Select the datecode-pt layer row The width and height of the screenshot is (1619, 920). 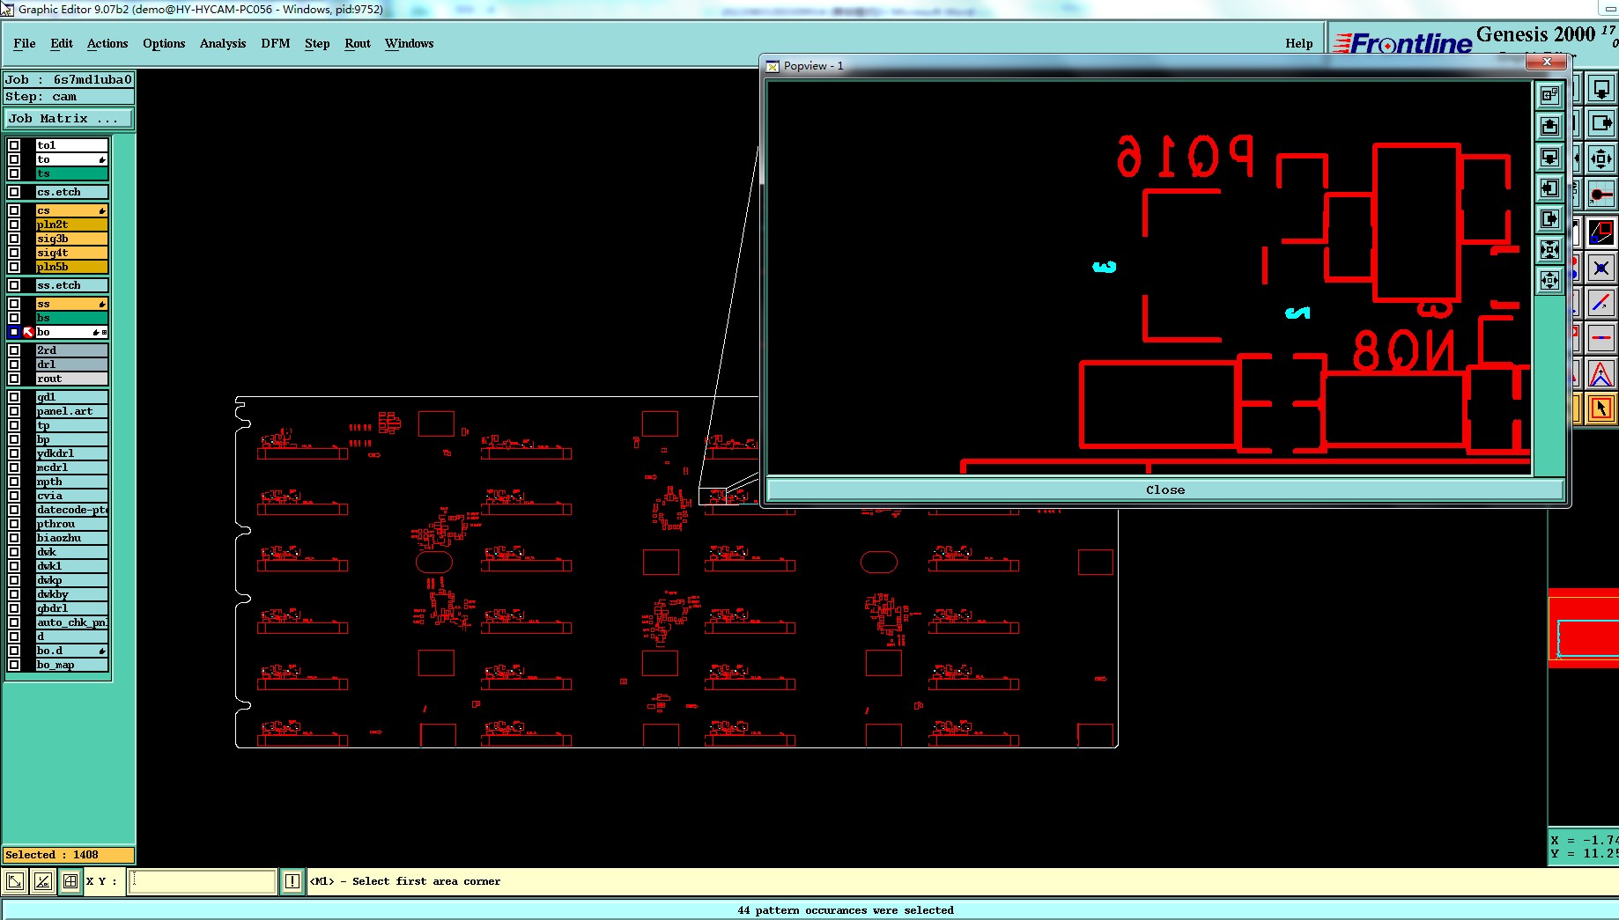tap(71, 510)
